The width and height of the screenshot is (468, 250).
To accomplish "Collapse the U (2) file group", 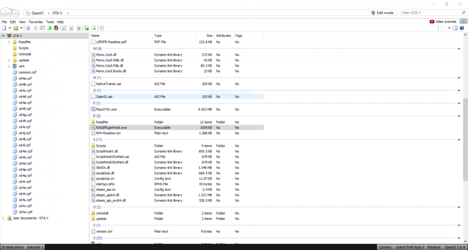I will pos(459,207).
